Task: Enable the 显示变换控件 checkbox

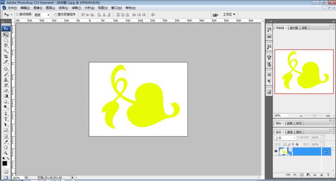Action: (55, 14)
